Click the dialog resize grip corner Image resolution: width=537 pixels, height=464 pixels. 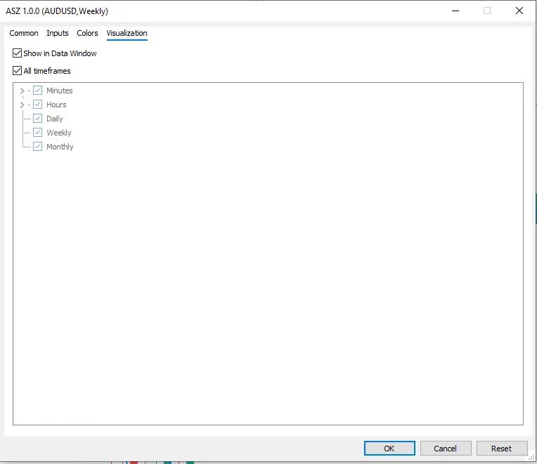531,458
